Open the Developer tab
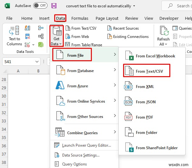Screen dimensions: 192x168 pos(169,18)
